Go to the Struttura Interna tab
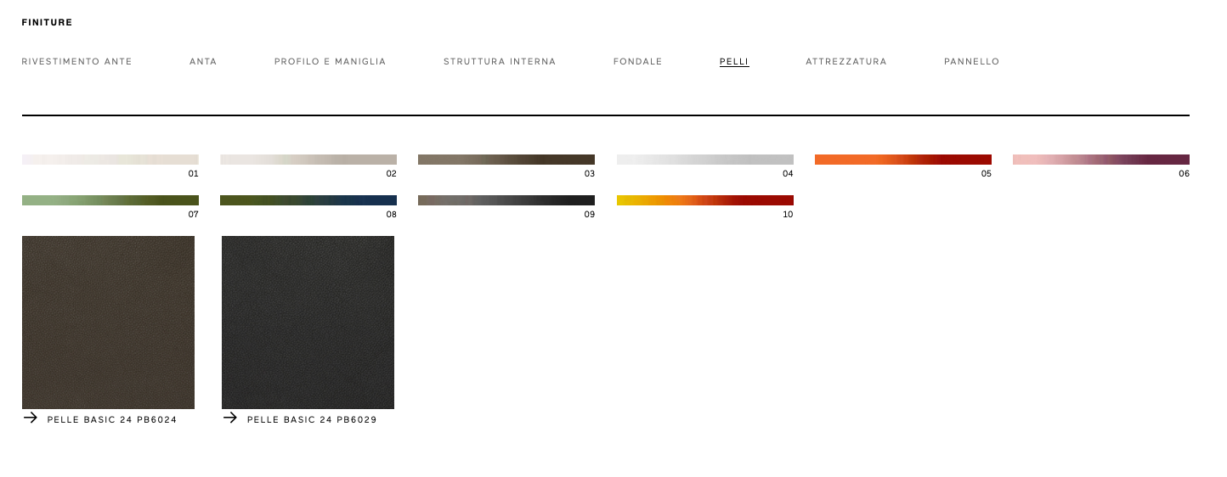 [500, 62]
